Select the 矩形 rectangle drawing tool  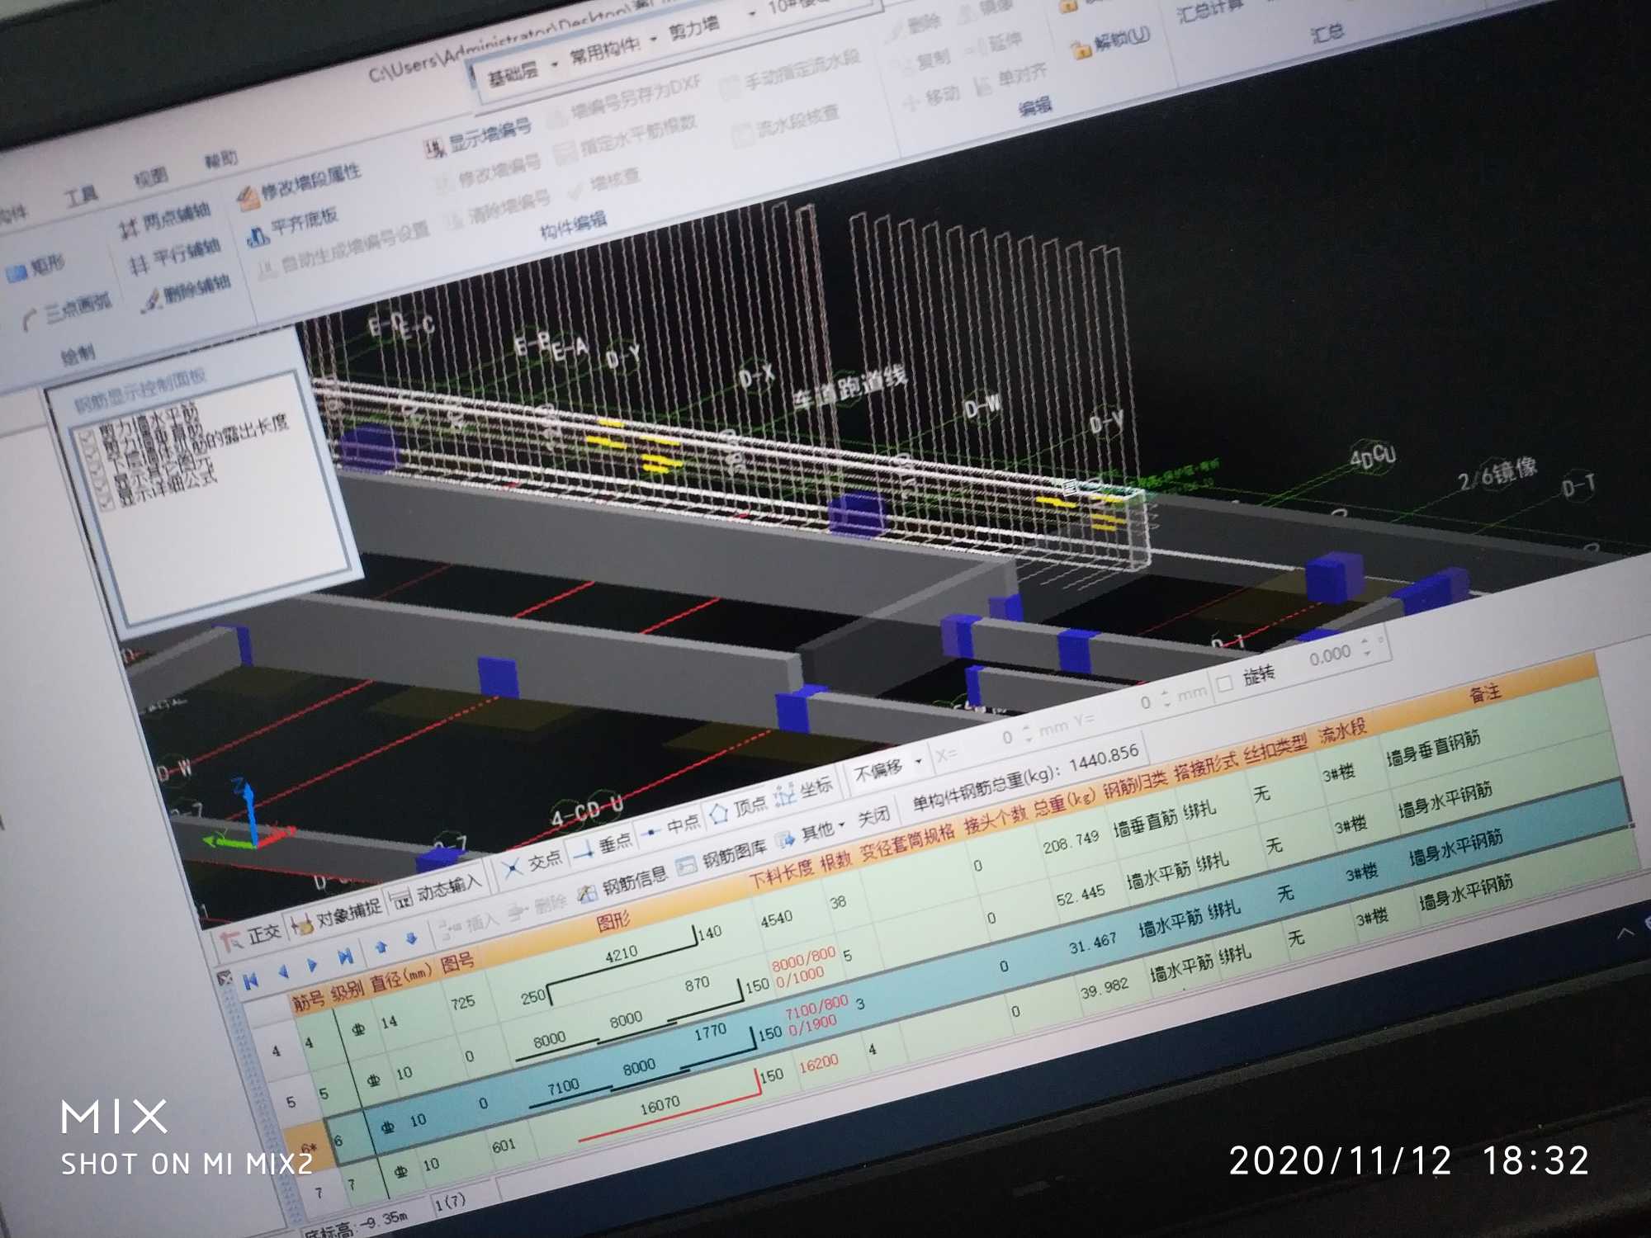click(35, 267)
